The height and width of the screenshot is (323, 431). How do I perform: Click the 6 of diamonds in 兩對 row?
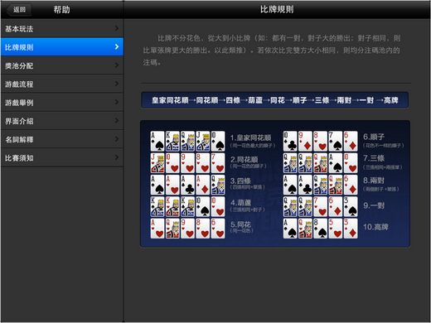[351, 185]
